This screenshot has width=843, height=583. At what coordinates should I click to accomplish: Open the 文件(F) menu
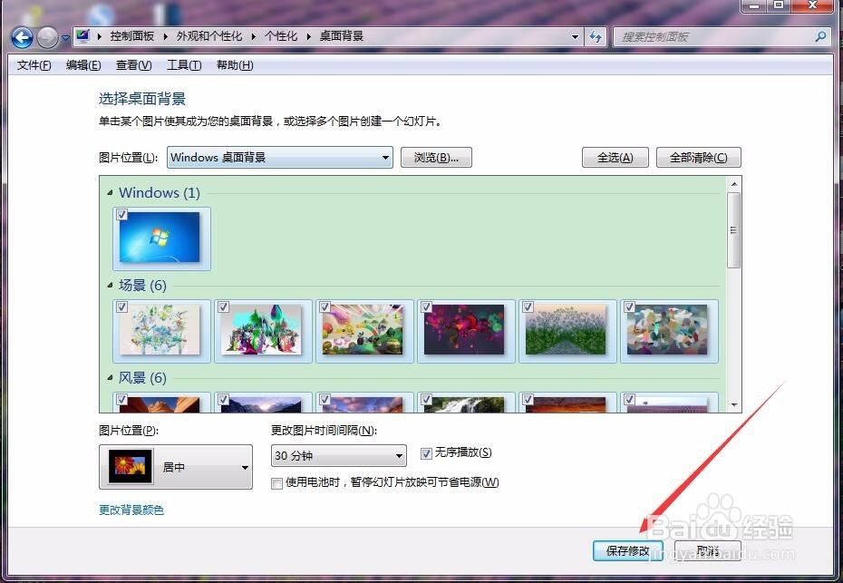(x=34, y=65)
